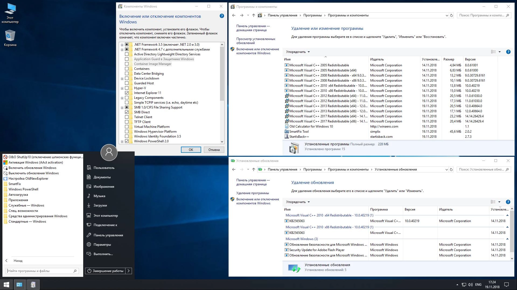The width and height of the screenshot is (517, 290).
Task: Refresh the Programs and Components window
Action: pos(452,15)
